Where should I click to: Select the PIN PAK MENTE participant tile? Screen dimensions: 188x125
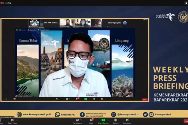pyautogui.click(x=51, y=23)
